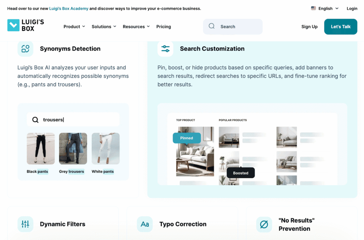Open the Solutions dropdown menu

click(104, 27)
